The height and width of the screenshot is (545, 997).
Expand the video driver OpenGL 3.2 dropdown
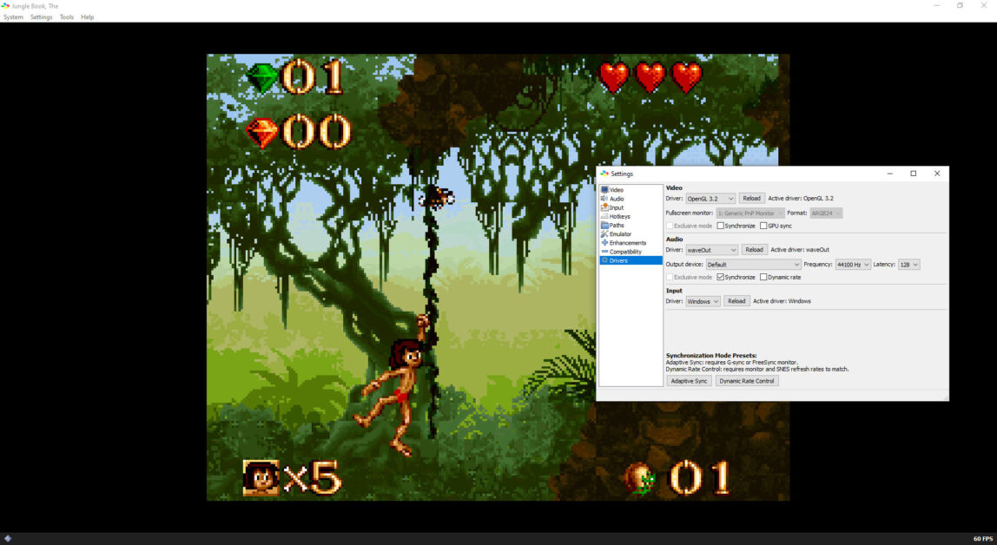pos(710,199)
